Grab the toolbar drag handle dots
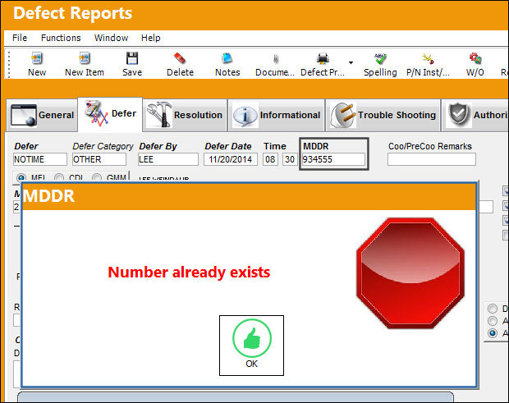 (x=9, y=64)
